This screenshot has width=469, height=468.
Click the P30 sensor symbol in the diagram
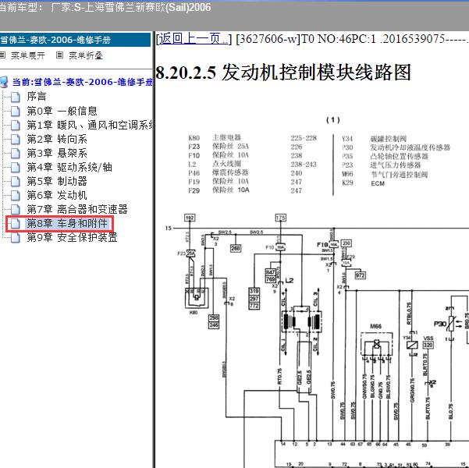(451, 324)
